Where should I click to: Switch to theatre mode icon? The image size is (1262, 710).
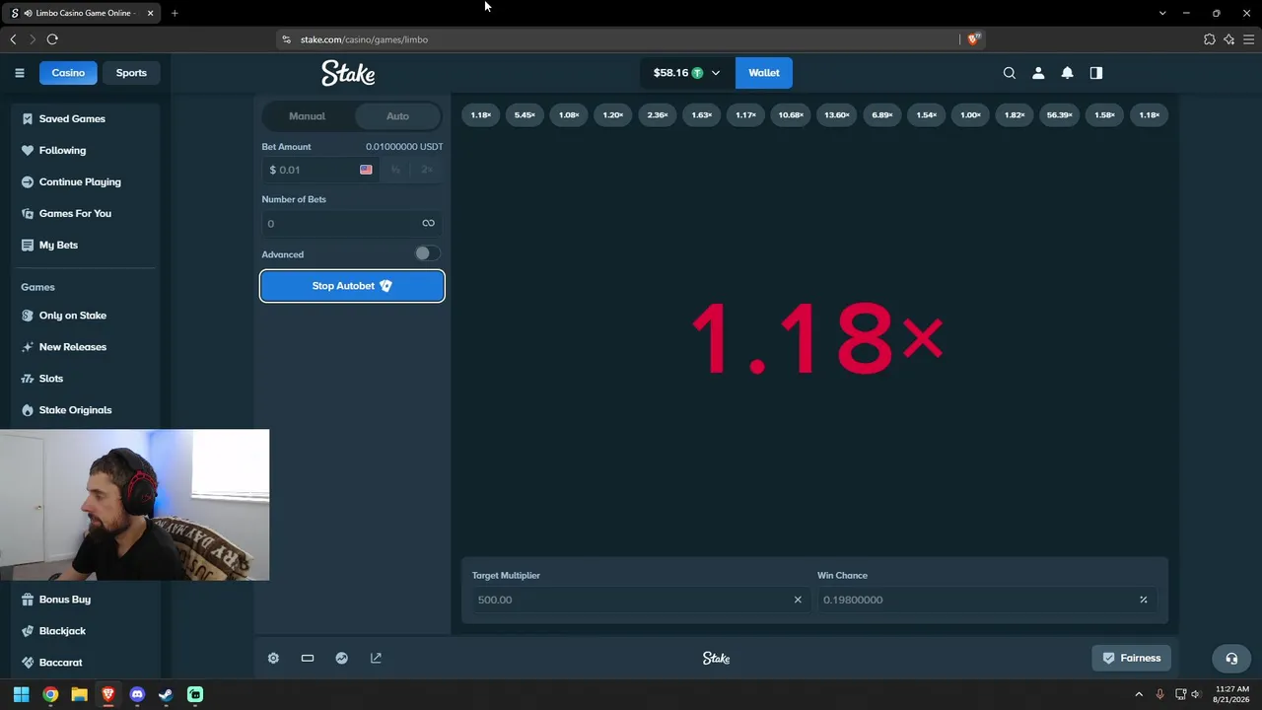(x=308, y=658)
